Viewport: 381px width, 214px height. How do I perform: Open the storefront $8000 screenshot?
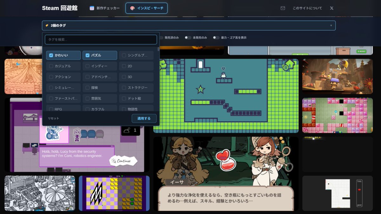(300, 50)
